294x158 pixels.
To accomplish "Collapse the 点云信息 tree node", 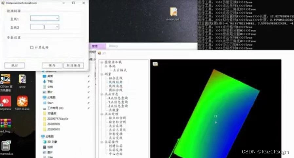I will [x=102, y=94].
